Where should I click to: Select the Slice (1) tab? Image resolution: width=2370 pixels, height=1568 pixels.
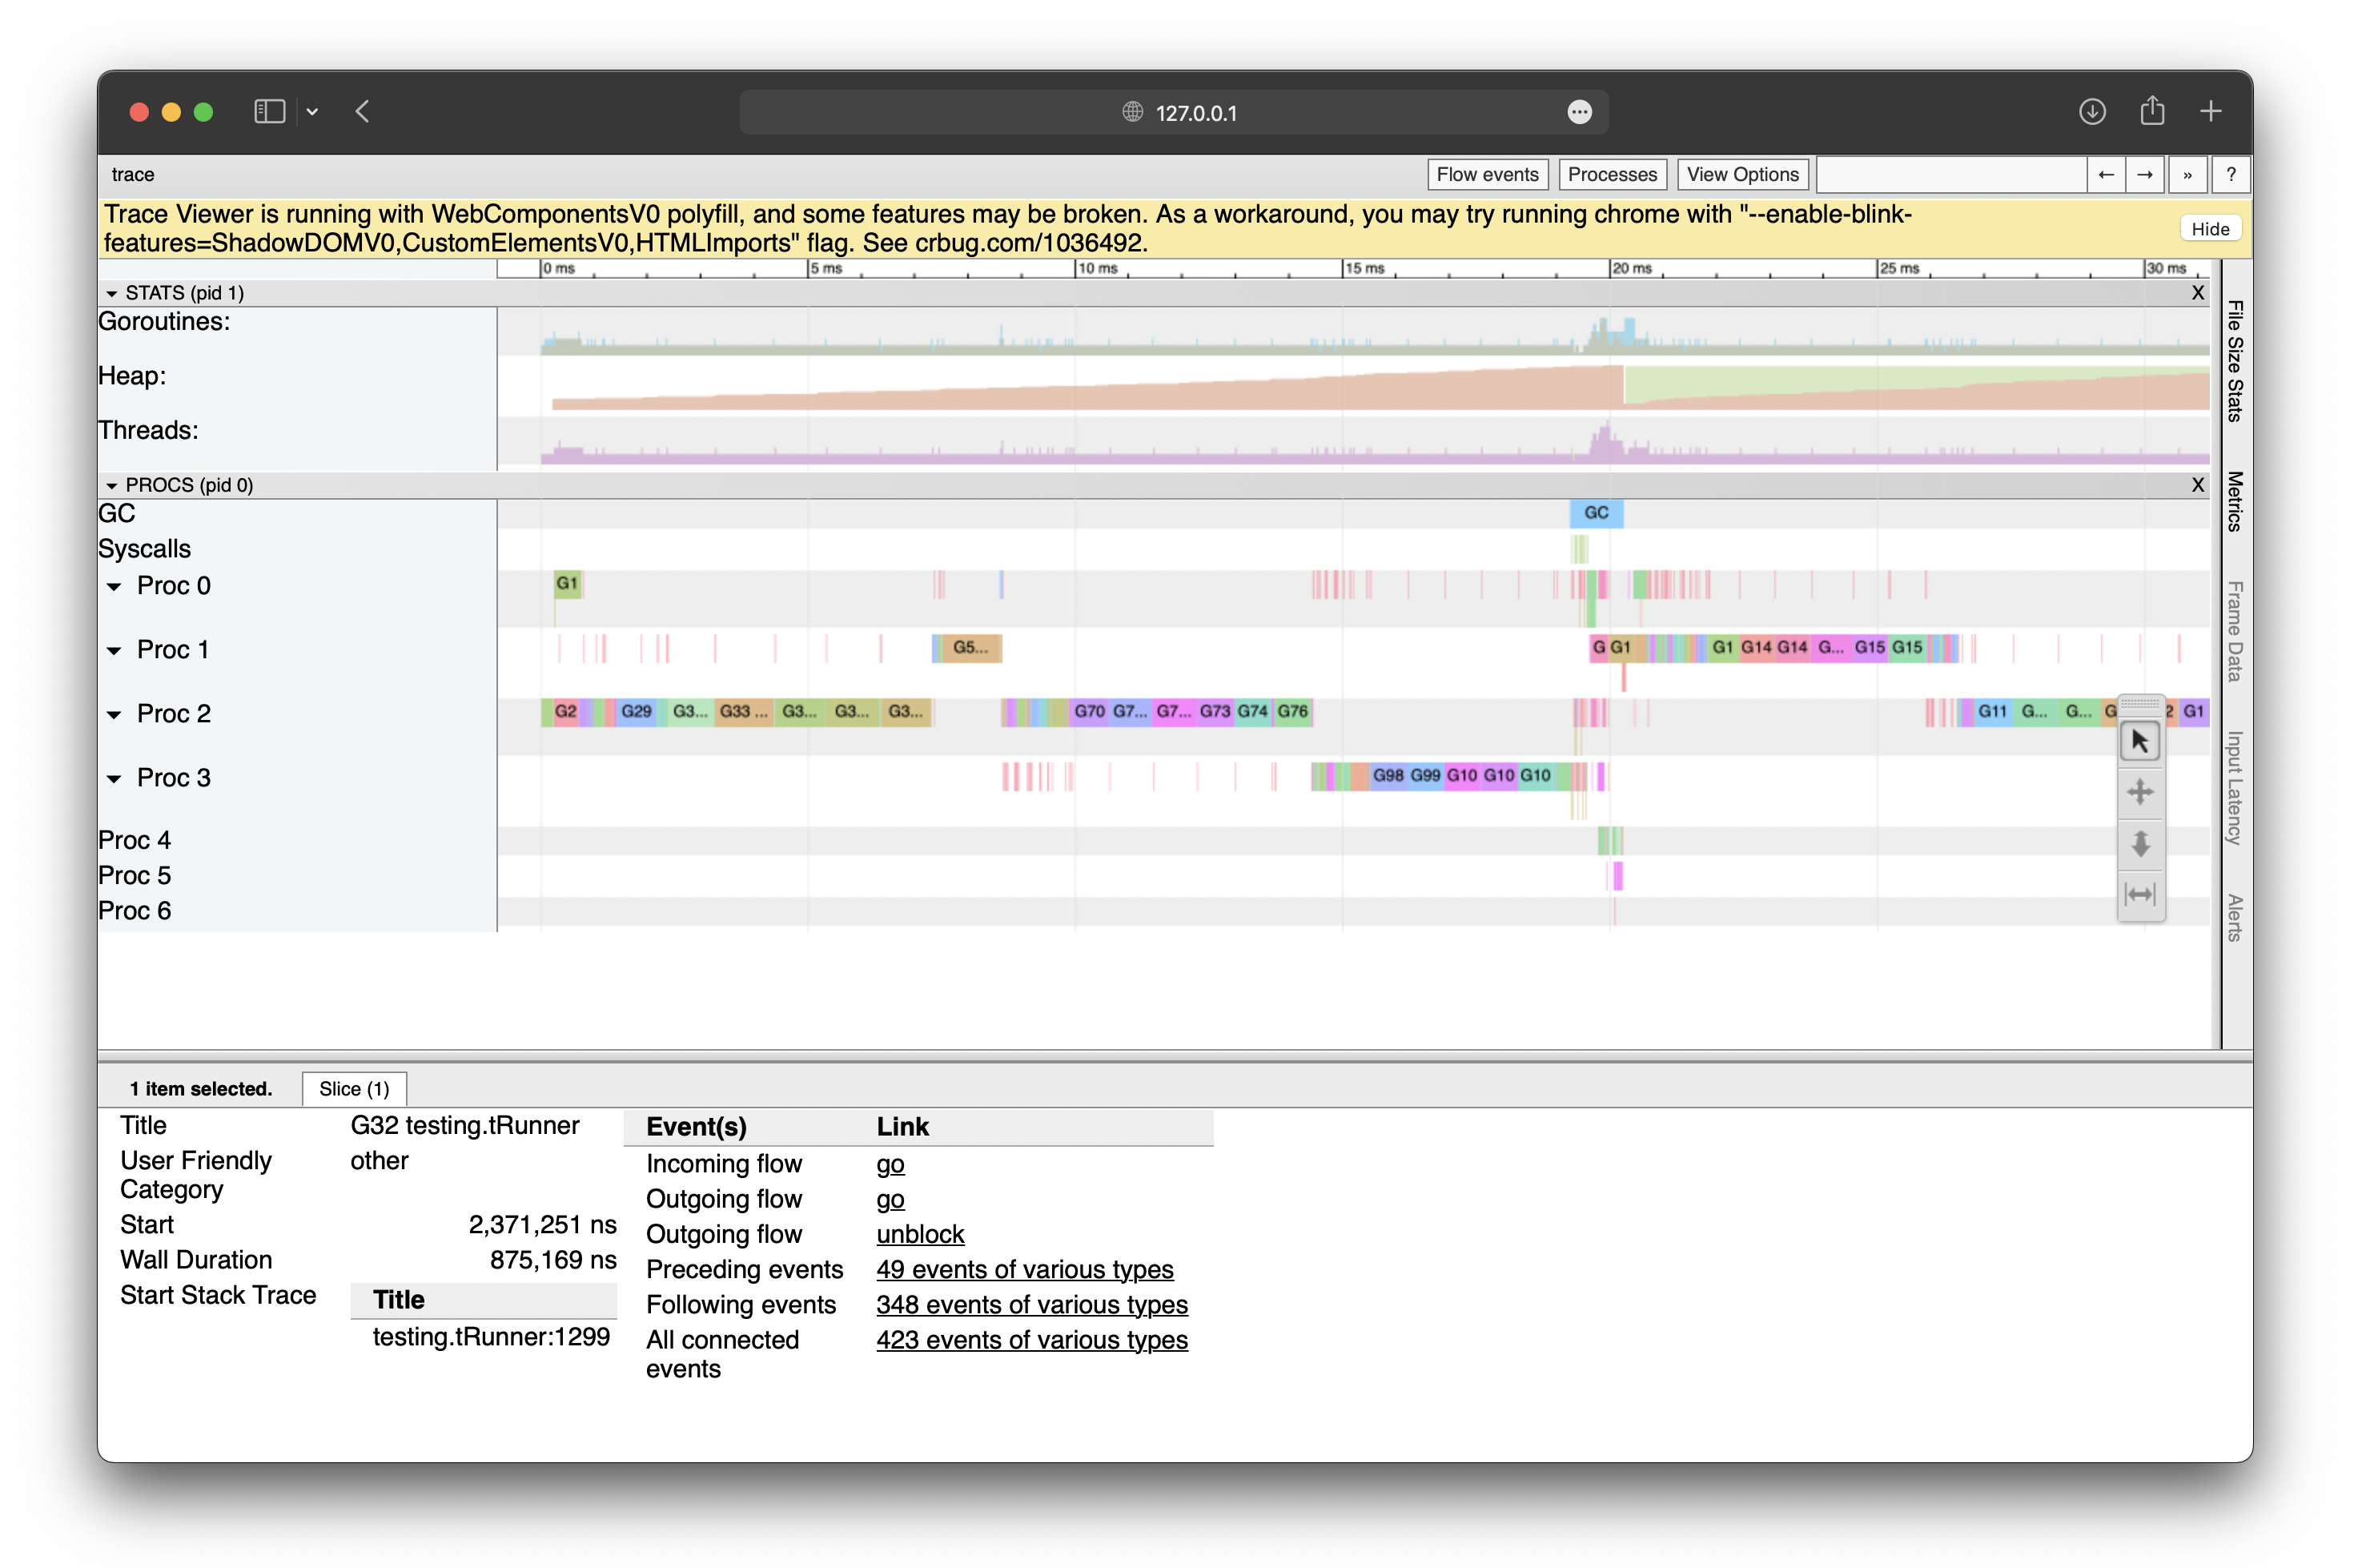coord(354,1089)
